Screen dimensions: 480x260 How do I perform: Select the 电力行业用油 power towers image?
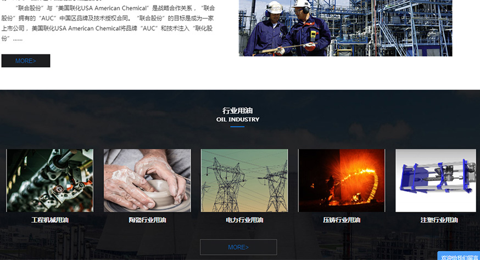click(244, 180)
